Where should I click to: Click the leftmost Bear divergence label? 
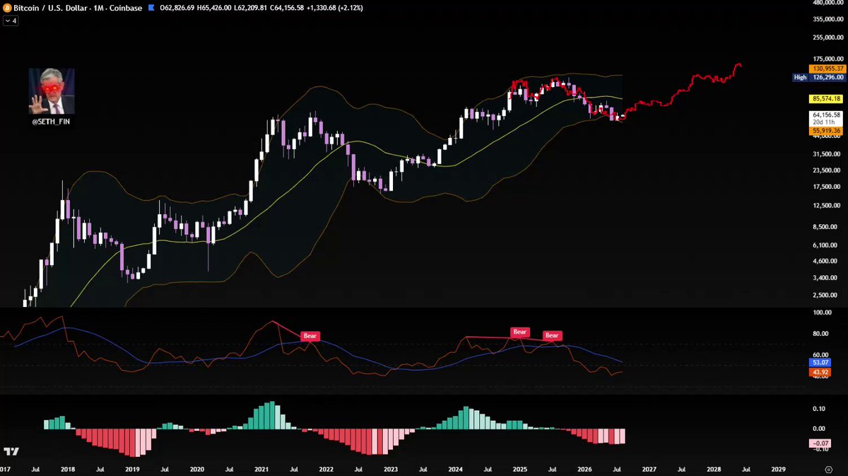(x=311, y=336)
